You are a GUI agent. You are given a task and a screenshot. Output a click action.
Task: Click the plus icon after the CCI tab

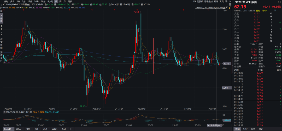click(x=72, y=129)
